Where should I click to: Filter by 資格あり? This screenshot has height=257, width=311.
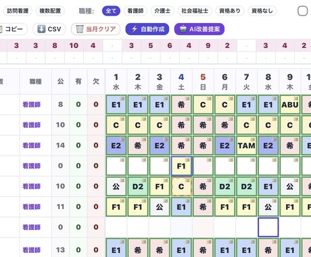230,11
